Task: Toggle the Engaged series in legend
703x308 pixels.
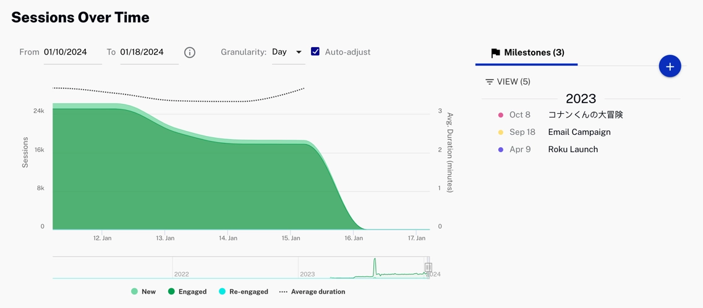Action: pyautogui.click(x=187, y=291)
